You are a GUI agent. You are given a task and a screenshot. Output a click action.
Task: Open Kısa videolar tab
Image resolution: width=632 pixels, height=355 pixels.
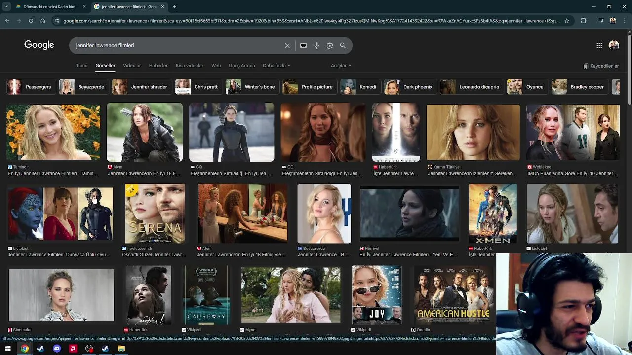click(190, 66)
